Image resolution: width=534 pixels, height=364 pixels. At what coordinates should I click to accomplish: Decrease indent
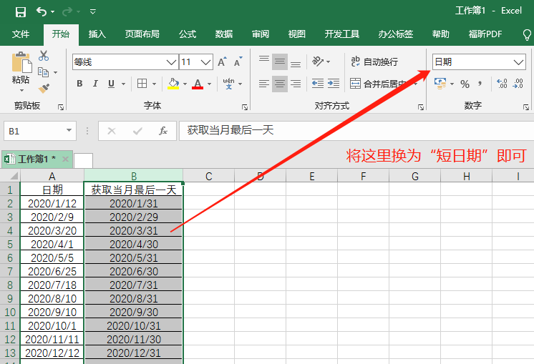click(x=318, y=84)
